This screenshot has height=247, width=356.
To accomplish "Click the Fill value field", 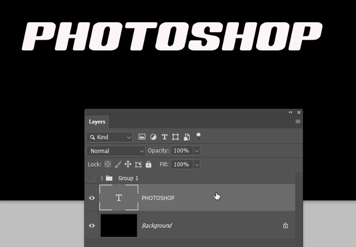I will pyautogui.click(x=182, y=165).
